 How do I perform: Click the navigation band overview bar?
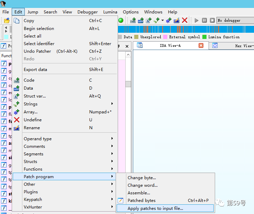tap(186, 29)
